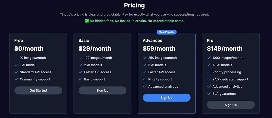272x118 pixels.
Task: Click the checkmark next to 250 images/month
Action: pyautogui.click(x=145, y=58)
